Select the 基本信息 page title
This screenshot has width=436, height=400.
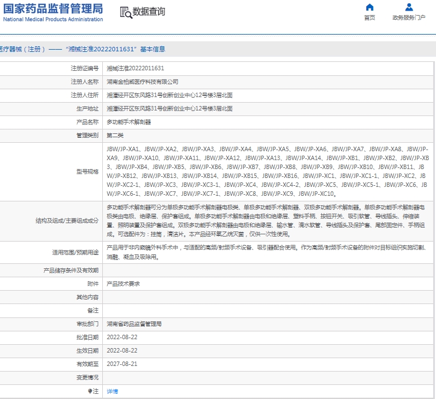(153, 49)
